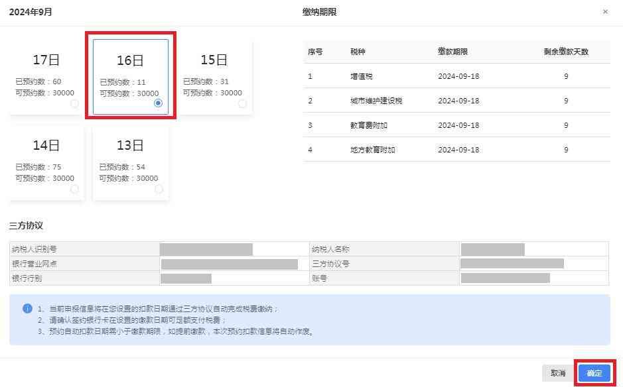
Task: Pick the 14日 radio button
Action: click(x=74, y=189)
